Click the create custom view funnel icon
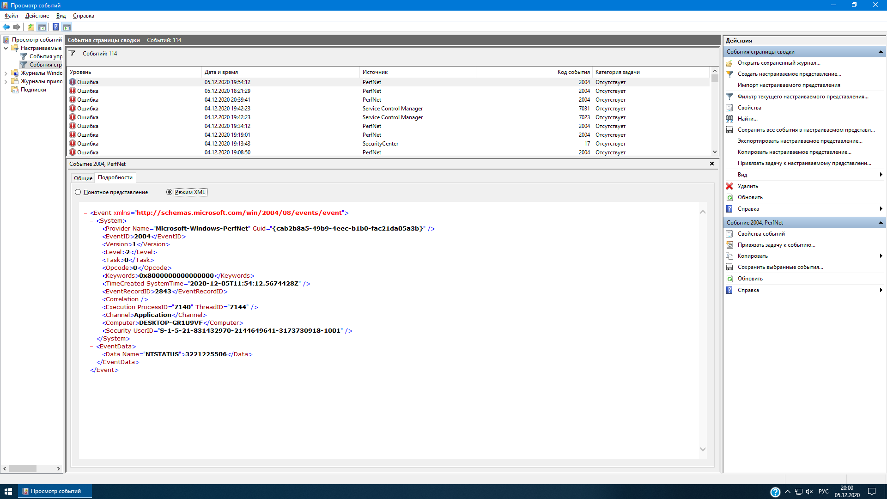 729,74
